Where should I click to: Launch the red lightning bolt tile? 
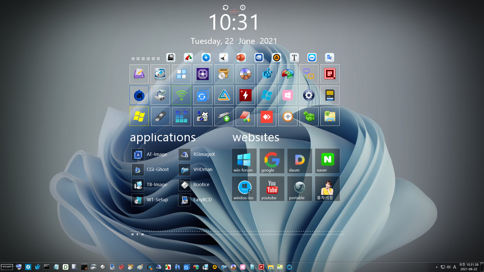(245, 95)
